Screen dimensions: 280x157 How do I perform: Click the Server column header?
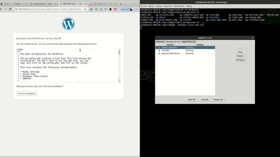(x=170, y=44)
